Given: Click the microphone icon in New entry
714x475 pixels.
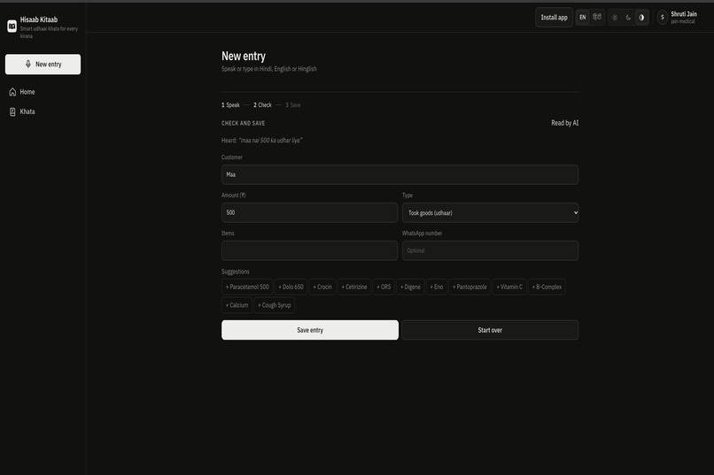Looking at the screenshot, I should (x=28, y=64).
